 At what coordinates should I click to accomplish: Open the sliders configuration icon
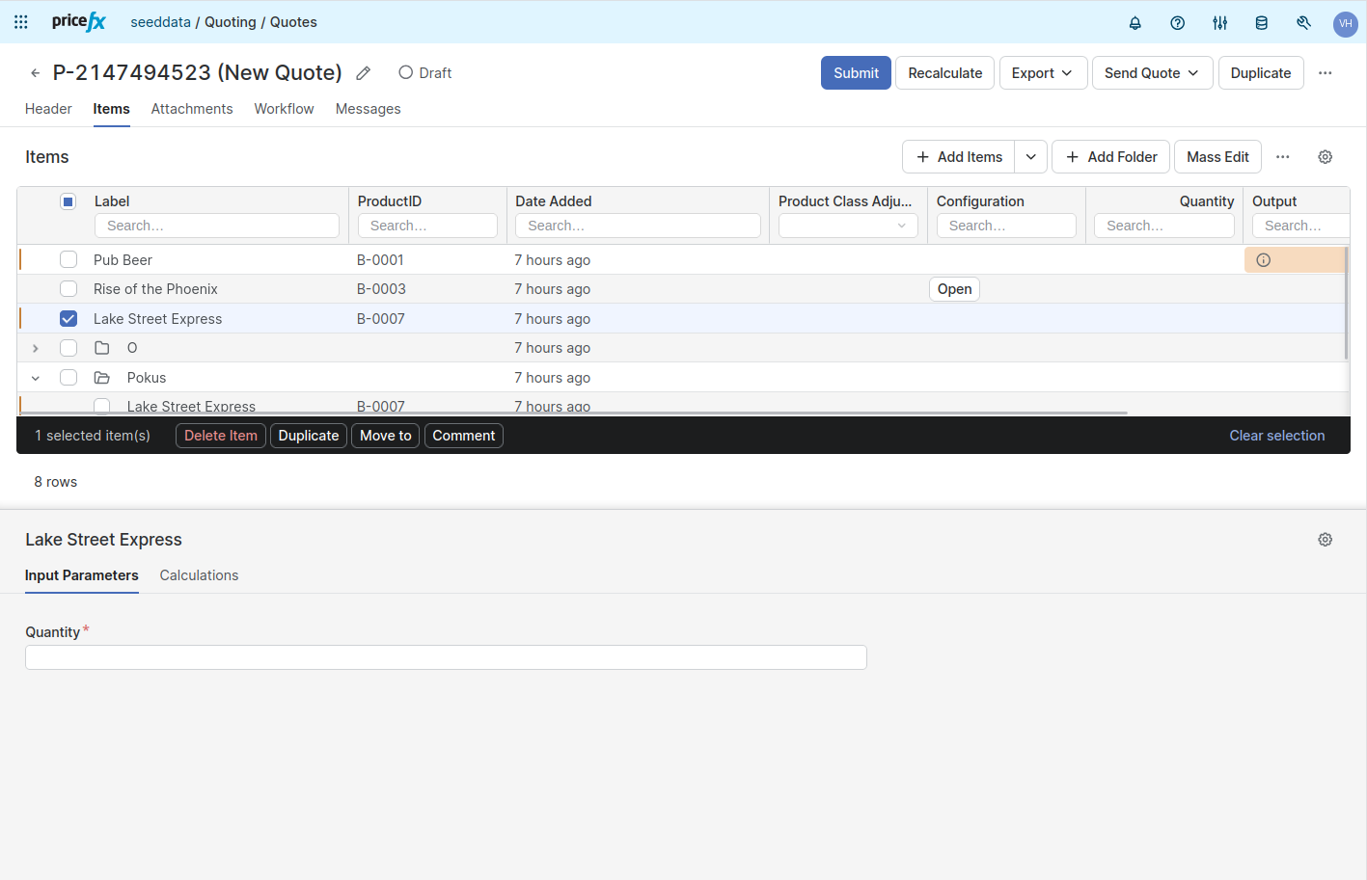(1219, 23)
